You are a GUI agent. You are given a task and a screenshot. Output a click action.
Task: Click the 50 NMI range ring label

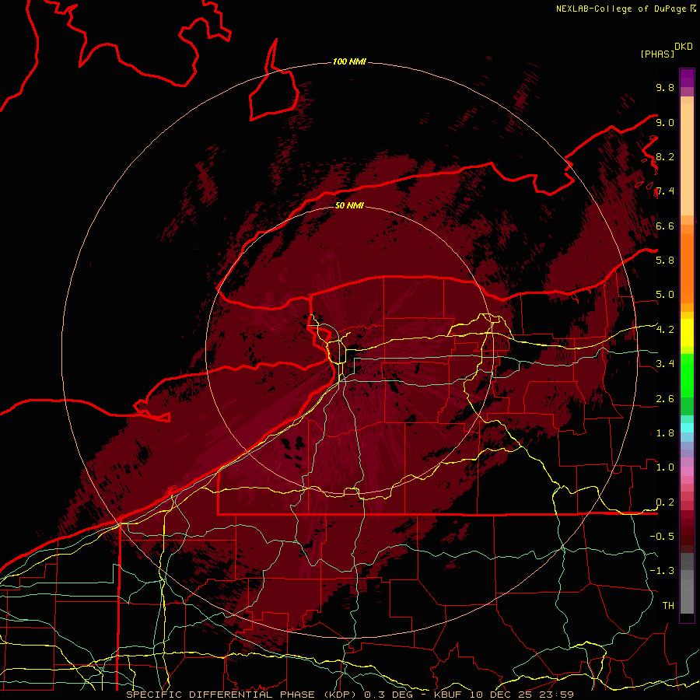click(x=349, y=205)
